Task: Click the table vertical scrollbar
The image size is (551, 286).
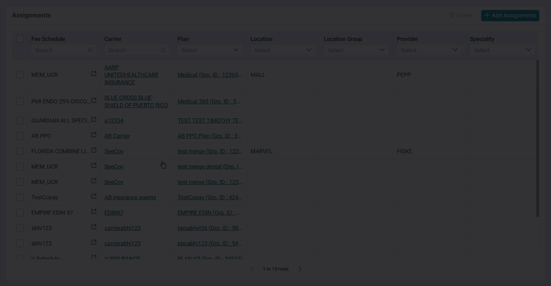Action: (537, 138)
